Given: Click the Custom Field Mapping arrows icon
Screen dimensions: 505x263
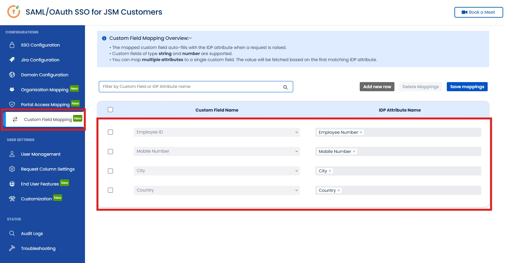Looking at the screenshot, I should pyautogui.click(x=15, y=119).
